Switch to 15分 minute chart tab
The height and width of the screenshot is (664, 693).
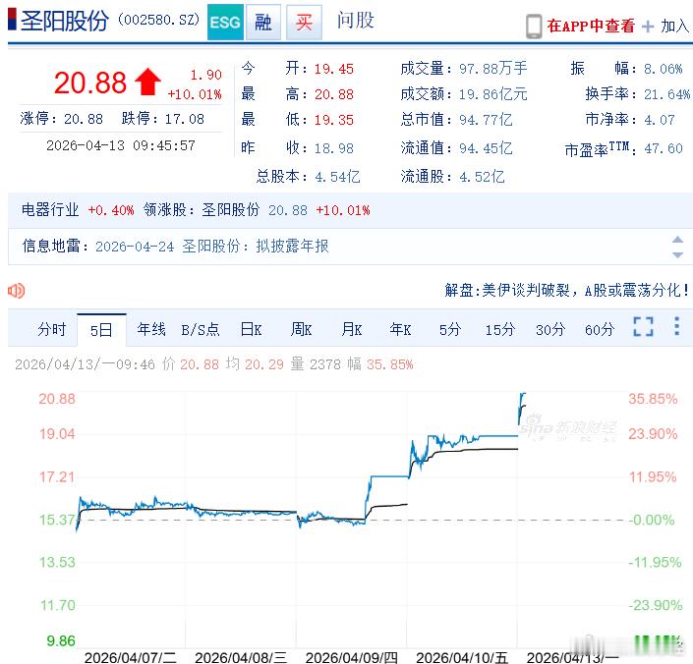[500, 329]
